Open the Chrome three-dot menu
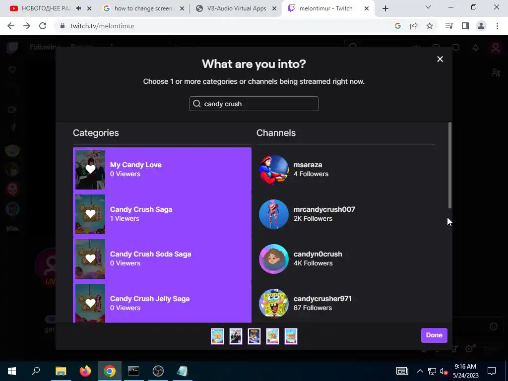 tap(497, 26)
